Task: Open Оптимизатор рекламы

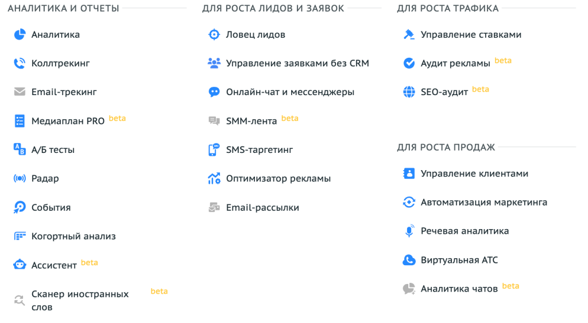Action: pos(278,178)
